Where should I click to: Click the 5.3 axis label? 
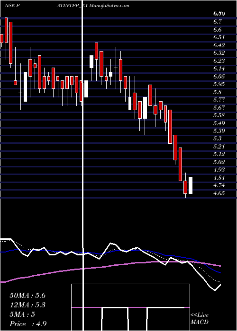tap(217, 139)
